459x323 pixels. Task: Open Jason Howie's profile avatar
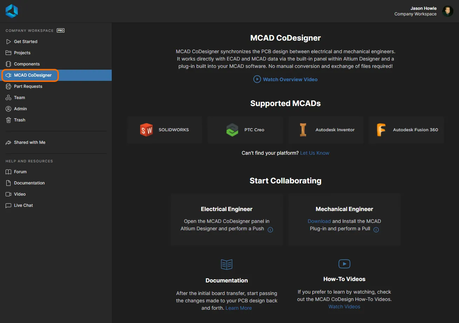[x=447, y=11]
